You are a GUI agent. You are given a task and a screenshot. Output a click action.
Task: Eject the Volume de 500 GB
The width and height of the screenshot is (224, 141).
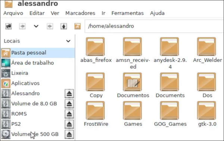pos(69,134)
